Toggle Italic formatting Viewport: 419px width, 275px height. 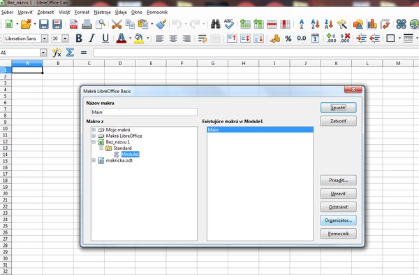click(x=92, y=38)
